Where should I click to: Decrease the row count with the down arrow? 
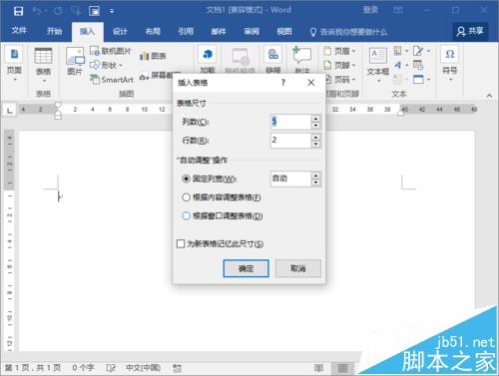tap(315, 145)
